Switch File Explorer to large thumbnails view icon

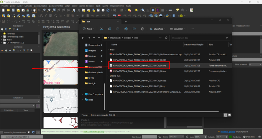[229, 115]
